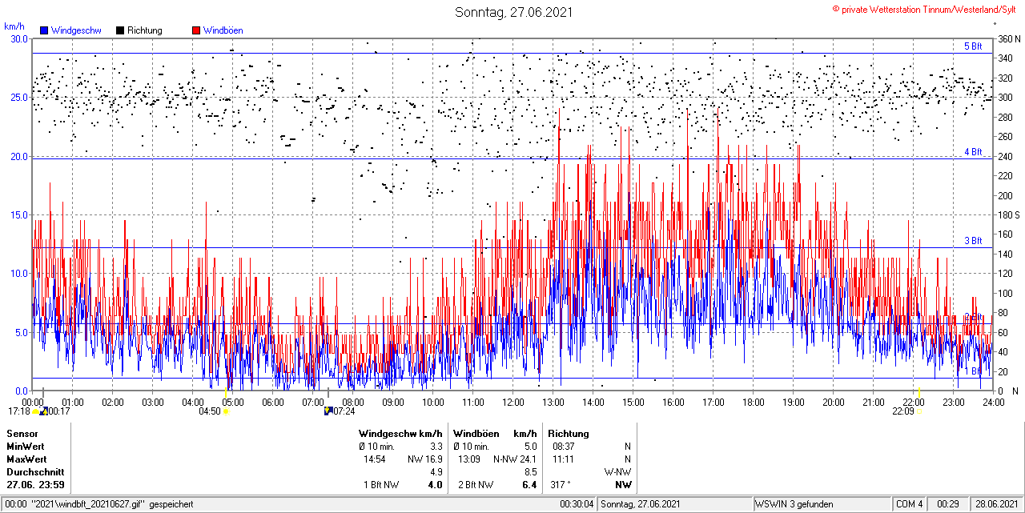1025x513 pixels.
Task: Click the average wind value 4.9
Action: 436,472
